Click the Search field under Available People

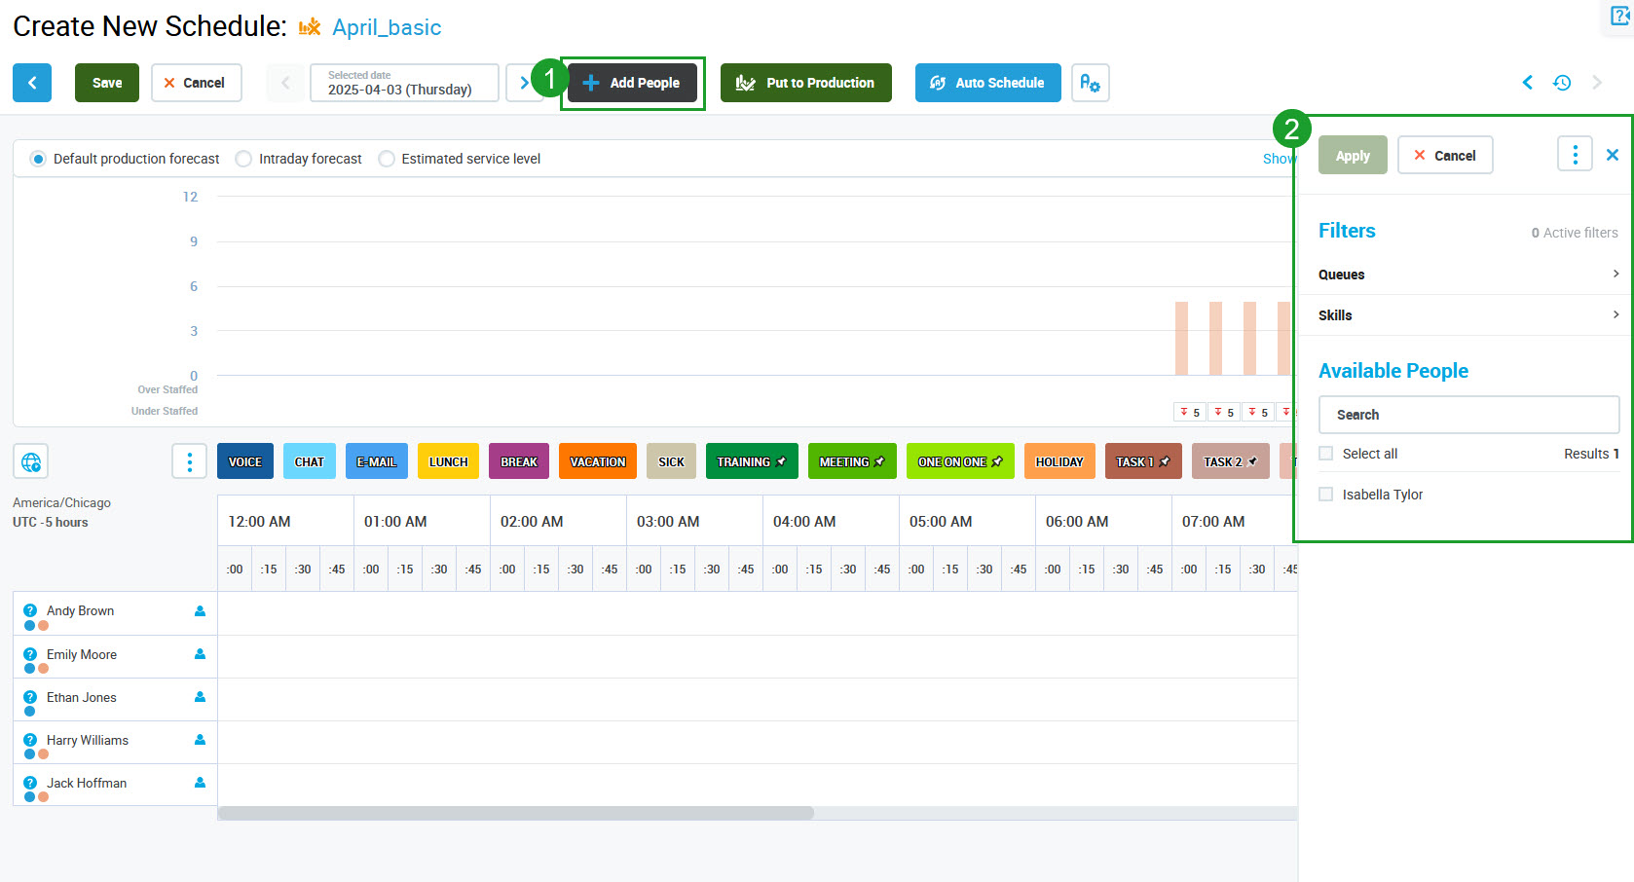1467,415
